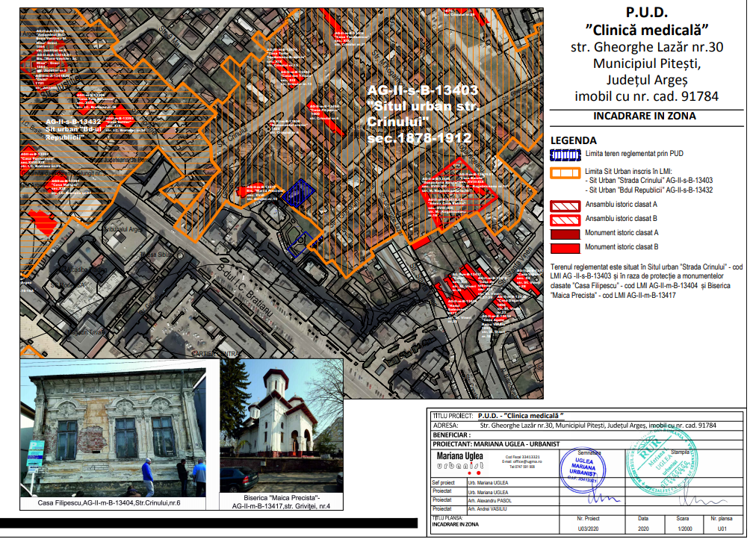Click the U03/2020 project number cell
The image size is (753, 545).
[x=589, y=527]
